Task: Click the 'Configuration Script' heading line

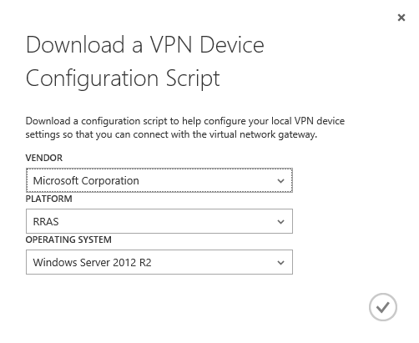Action: click(x=123, y=78)
